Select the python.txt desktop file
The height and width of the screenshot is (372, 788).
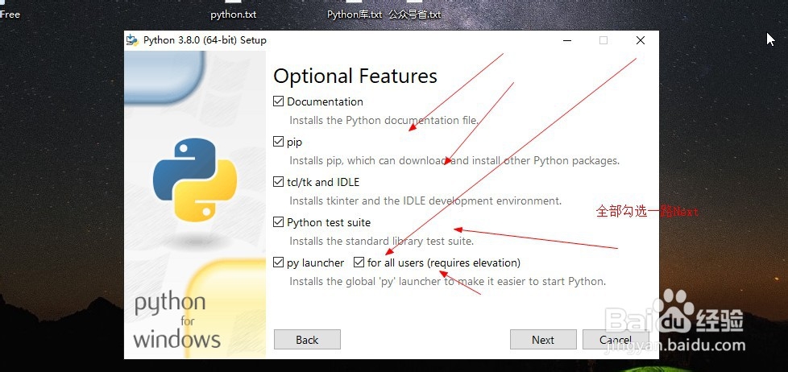click(233, 14)
